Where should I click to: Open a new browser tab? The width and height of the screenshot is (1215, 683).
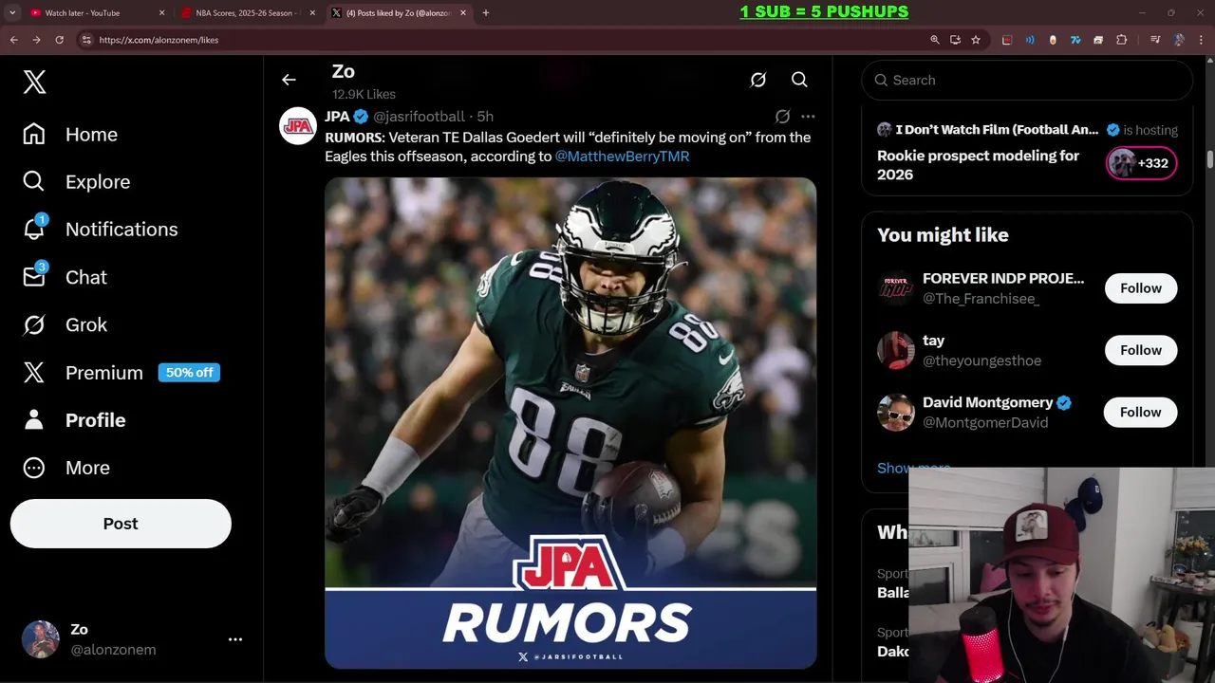pyautogui.click(x=486, y=13)
